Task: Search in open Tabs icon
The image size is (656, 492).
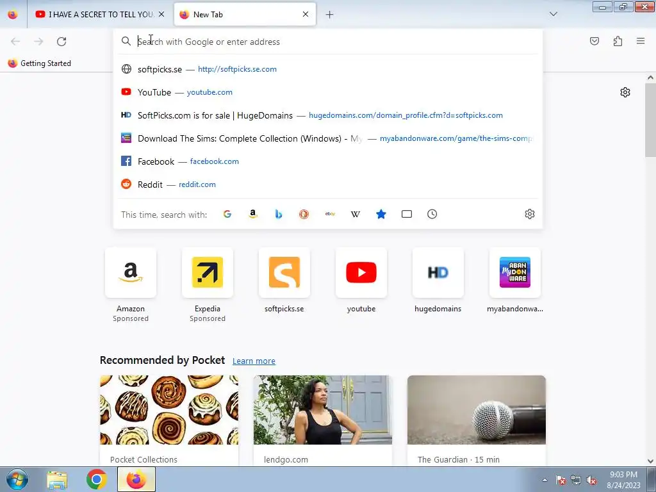Action: tap(407, 214)
